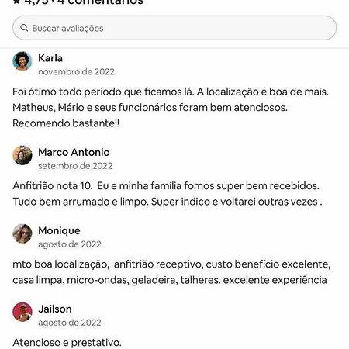Open Monique's profile photo

click(x=22, y=233)
